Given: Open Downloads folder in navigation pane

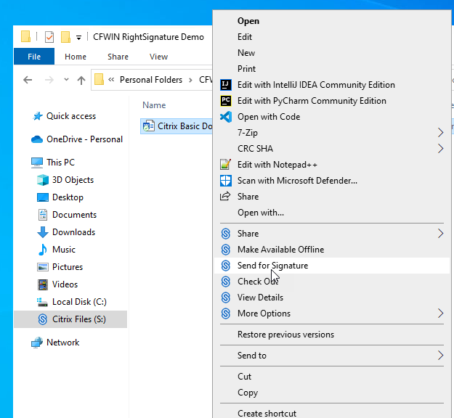Looking at the screenshot, I should (73, 232).
